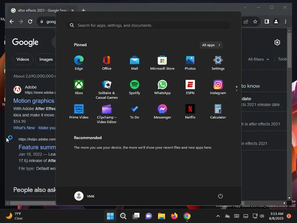The height and width of the screenshot is (223, 297).
Task: Launch the Photos app
Action: tap(190, 63)
